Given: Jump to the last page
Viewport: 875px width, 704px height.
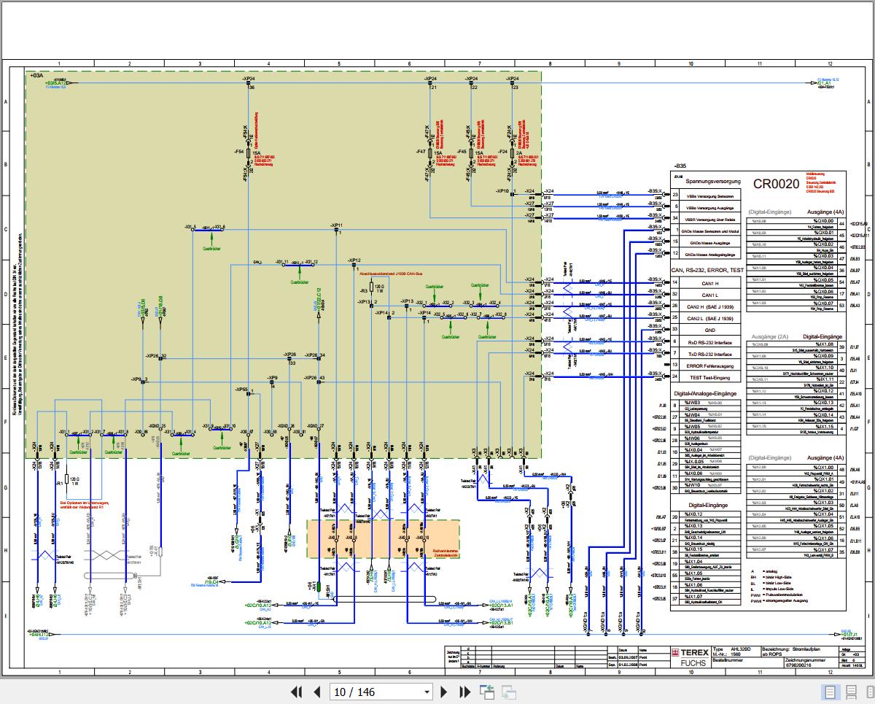Looking at the screenshot, I should (x=464, y=692).
